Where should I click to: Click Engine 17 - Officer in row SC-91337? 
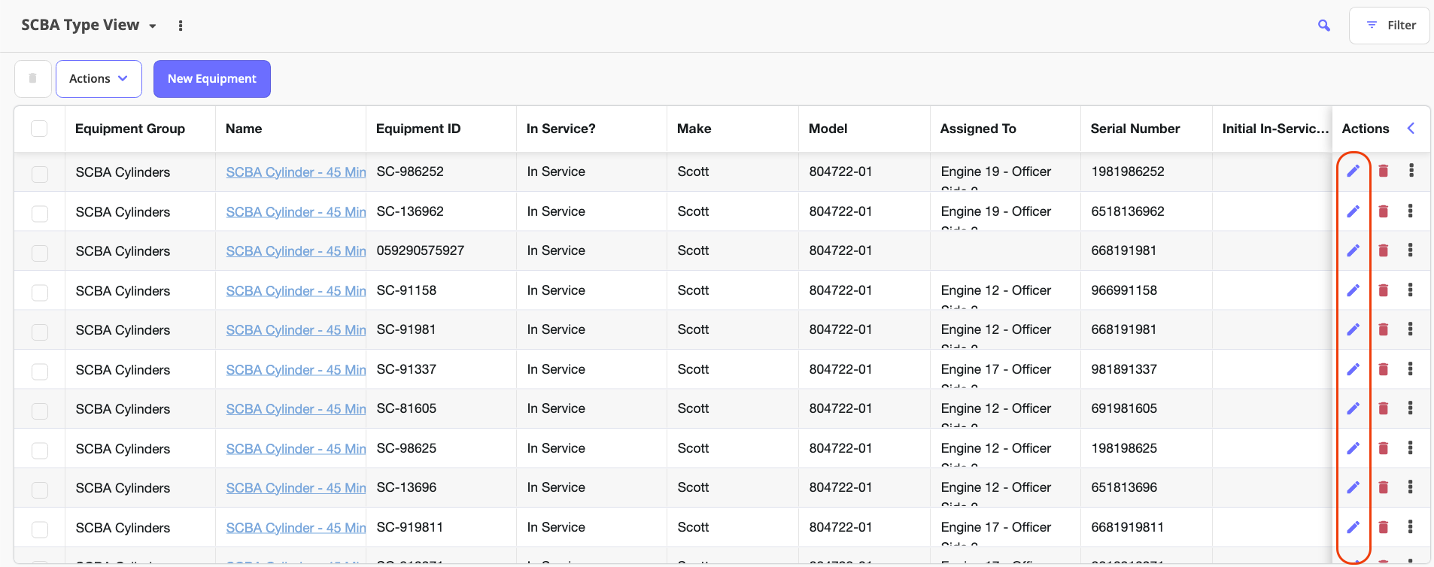click(x=996, y=369)
